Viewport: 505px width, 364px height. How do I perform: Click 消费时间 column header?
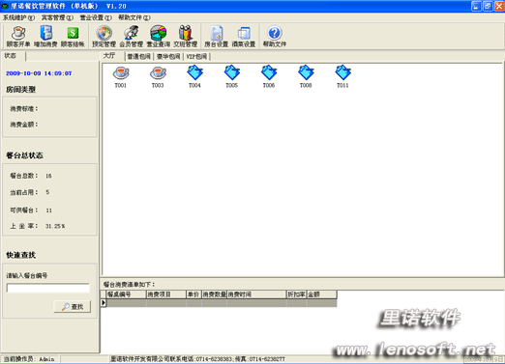pos(256,294)
